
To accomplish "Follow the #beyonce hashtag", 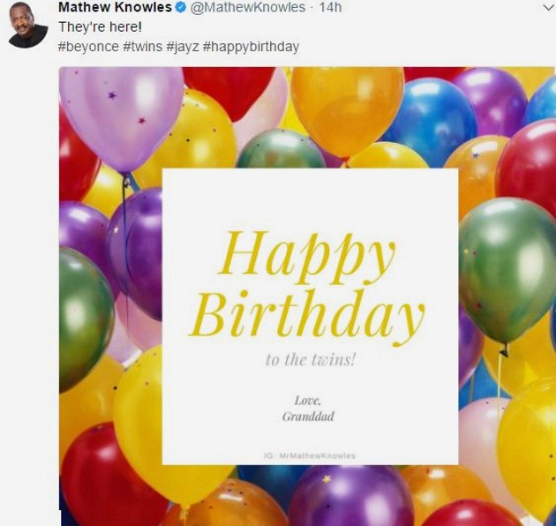I will [88, 47].
